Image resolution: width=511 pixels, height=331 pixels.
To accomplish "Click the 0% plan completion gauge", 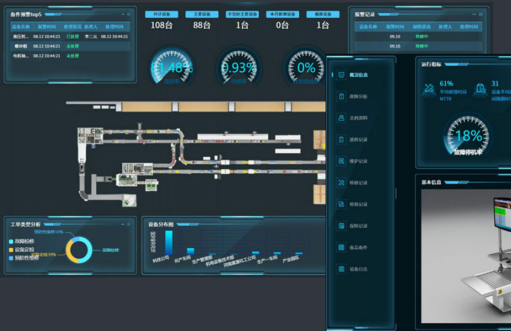I will [305, 67].
